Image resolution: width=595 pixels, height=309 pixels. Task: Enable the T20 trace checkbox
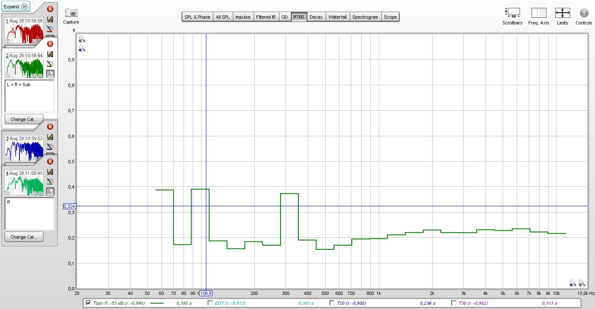tap(332, 303)
